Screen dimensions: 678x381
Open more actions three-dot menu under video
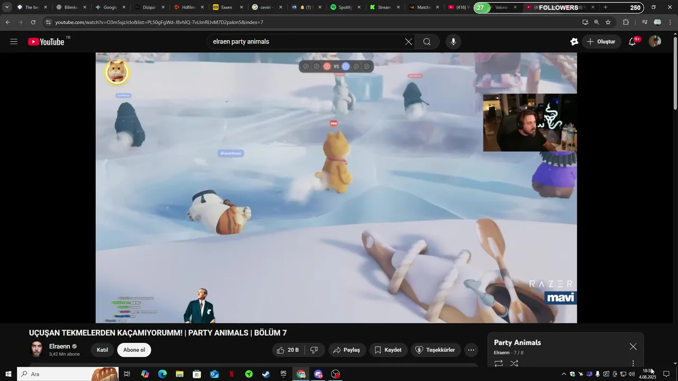(471, 350)
